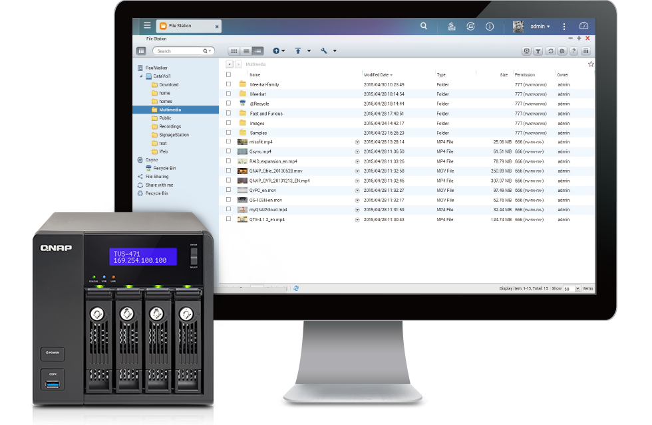Select the Public folder in tree
The image size is (652, 425).
(165, 118)
